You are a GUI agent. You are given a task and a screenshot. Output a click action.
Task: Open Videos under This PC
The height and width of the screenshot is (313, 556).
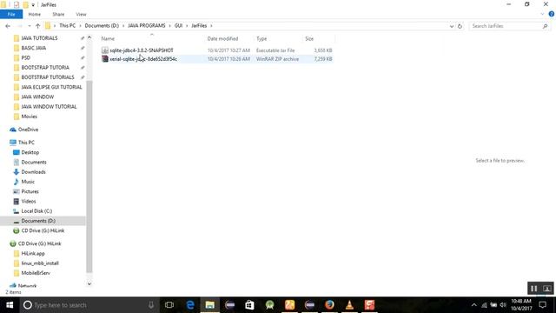click(29, 201)
